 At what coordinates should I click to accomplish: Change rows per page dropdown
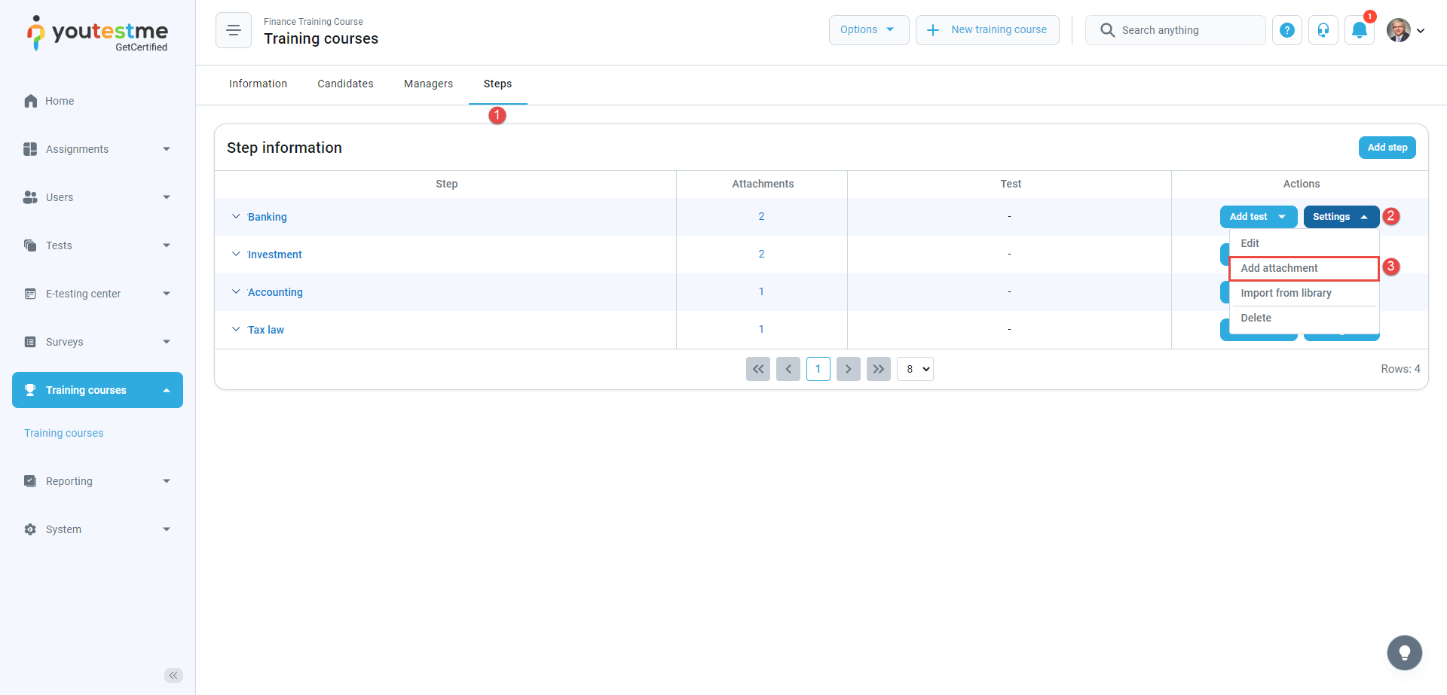tap(915, 369)
